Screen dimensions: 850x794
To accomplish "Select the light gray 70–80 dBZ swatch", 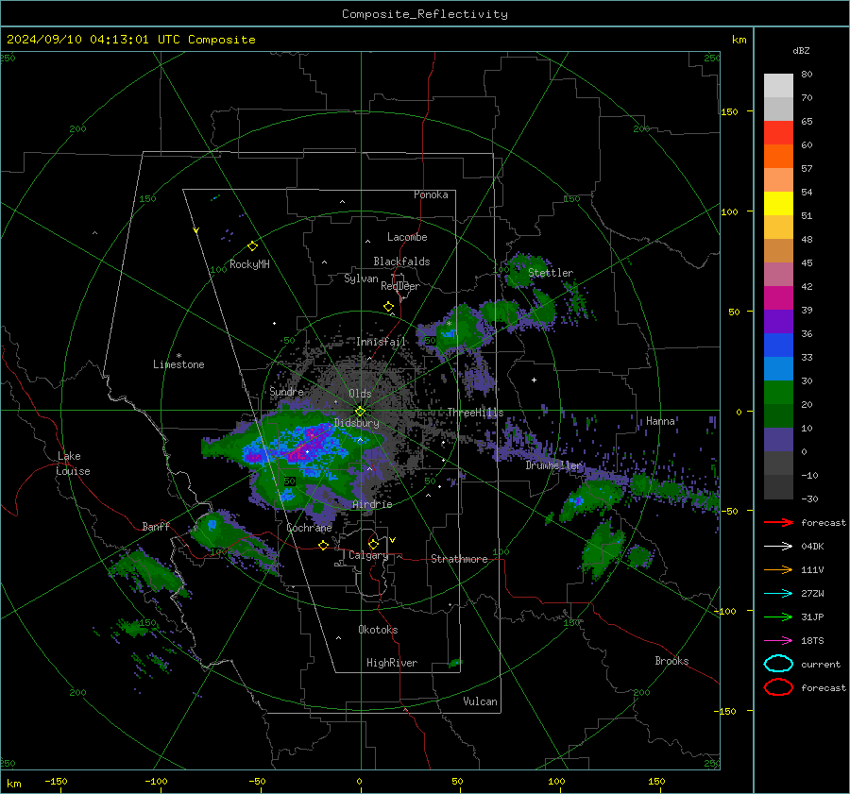I will (x=778, y=86).
